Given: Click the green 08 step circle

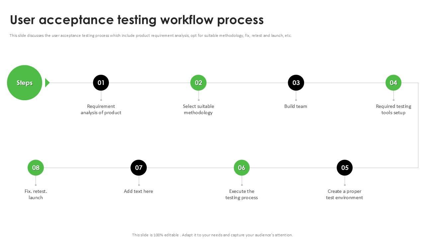Looking at the screenshot, I should point(36,168).
